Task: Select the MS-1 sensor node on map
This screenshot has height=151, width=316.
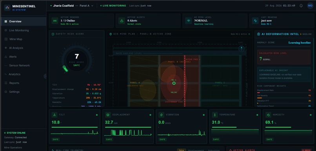Action: point(174,83)
